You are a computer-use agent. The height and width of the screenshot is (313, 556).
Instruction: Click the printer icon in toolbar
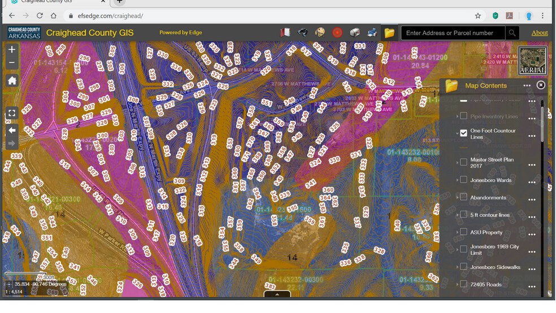tap(372, 33)
